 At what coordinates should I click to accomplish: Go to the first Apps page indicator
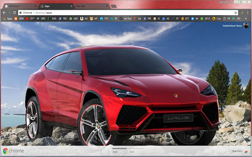119,150
